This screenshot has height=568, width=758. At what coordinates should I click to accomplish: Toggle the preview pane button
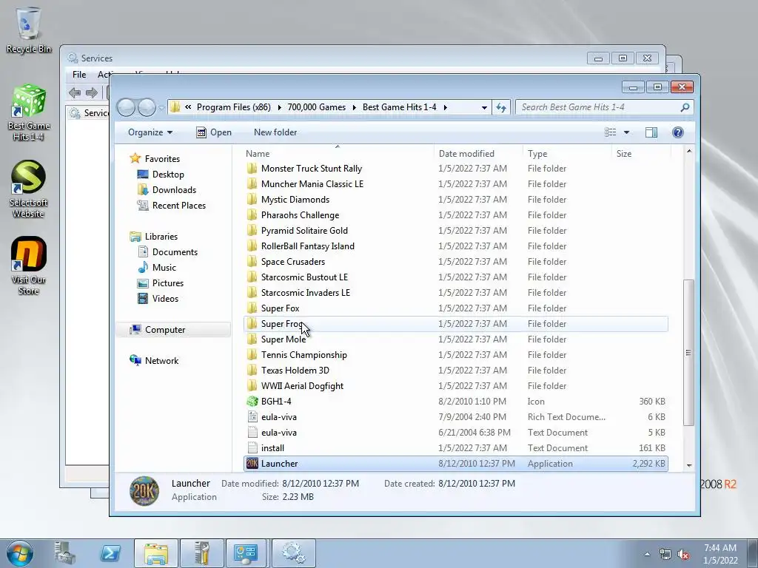point(651,132)
